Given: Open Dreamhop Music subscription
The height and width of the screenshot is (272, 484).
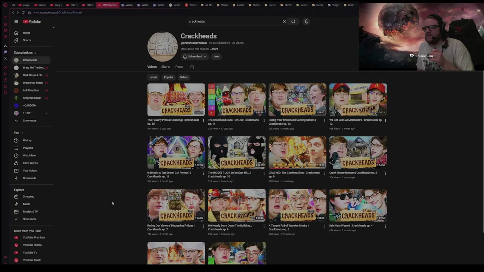Looking at the screenshot, I should click(x=30, y=83).
